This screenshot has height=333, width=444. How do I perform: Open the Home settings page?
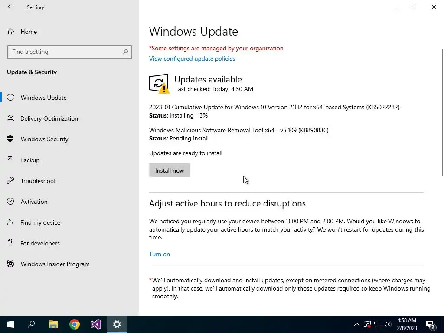click(x=69, y=32)
